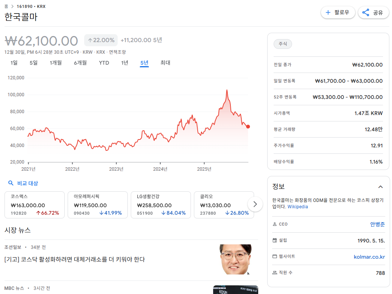The width and height of the screenshot is (392, 294).
Task: Collapse the 정보 panel with the chevron
Action: (380, 187)
